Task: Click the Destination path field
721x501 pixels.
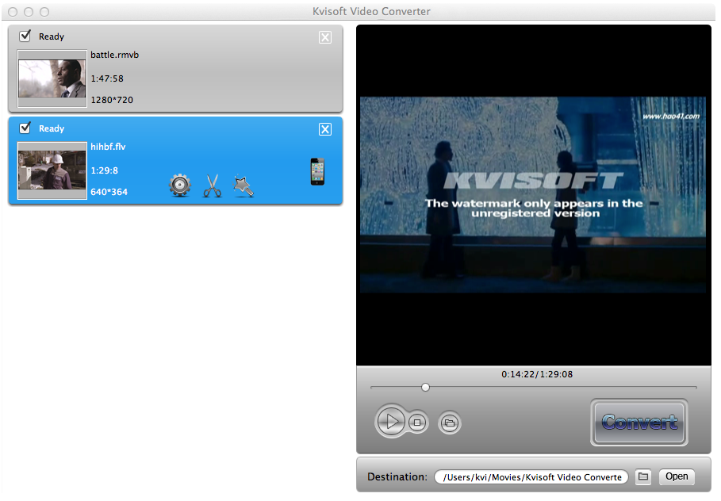Action: (531, 477)
